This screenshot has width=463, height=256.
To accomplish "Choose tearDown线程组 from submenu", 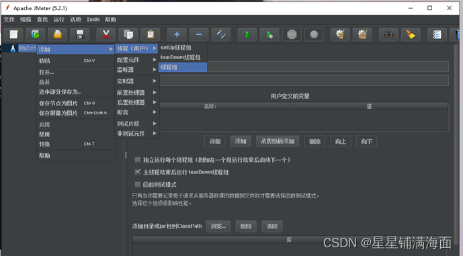I will pyautogui.click(x=183, y=57).
